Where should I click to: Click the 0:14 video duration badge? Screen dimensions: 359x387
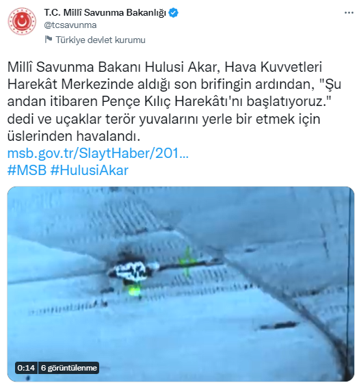[x=26, y=368]
